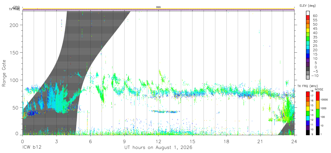The width and height of the screenshot is (331, 153).
Task: Click the '999' label at plot top
Action: point(158,7)
